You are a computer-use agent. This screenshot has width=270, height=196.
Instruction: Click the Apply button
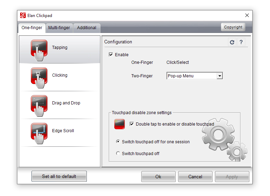click(x=232, y=177)
